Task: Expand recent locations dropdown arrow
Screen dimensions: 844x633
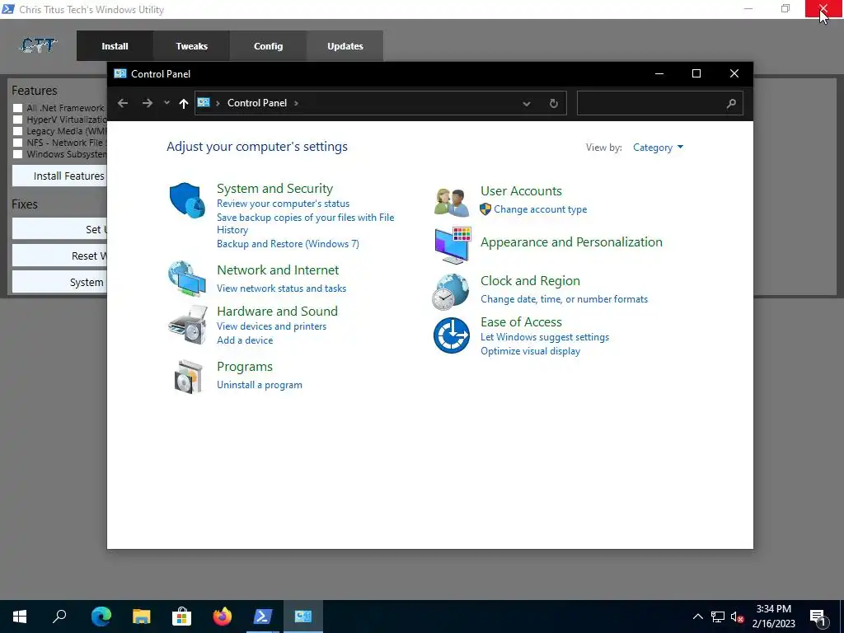Action: (166, 103)
